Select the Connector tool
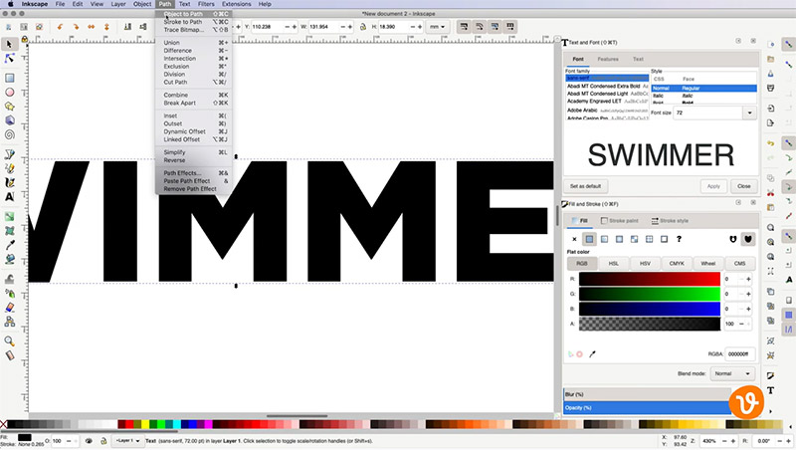The height and width of the screenshot is (450, 796). pyautogui.click(x=9, y=322)
